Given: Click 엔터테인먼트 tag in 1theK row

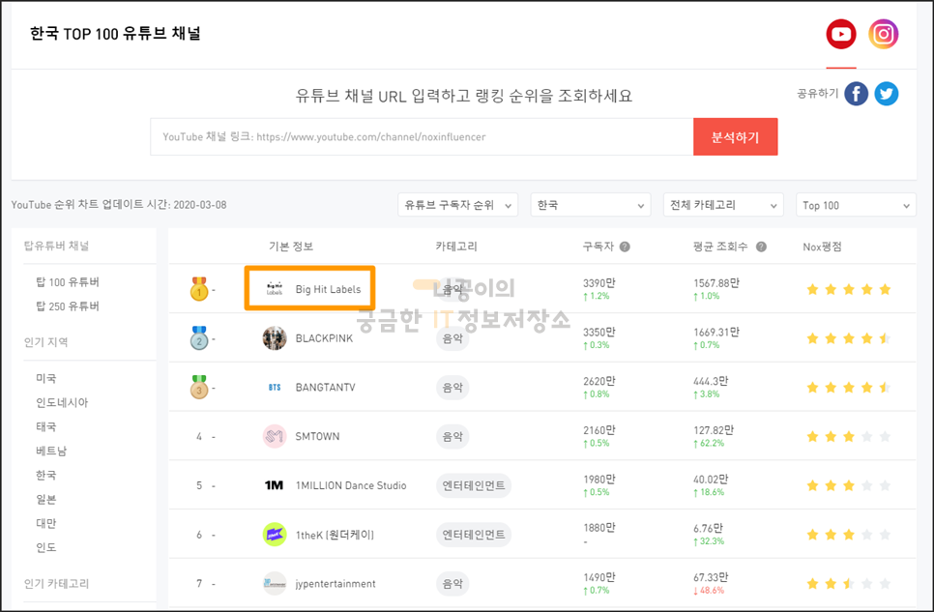Looking at the screenshot, I should click(474, 535).
